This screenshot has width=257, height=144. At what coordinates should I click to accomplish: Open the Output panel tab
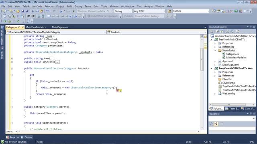point(27,137)
